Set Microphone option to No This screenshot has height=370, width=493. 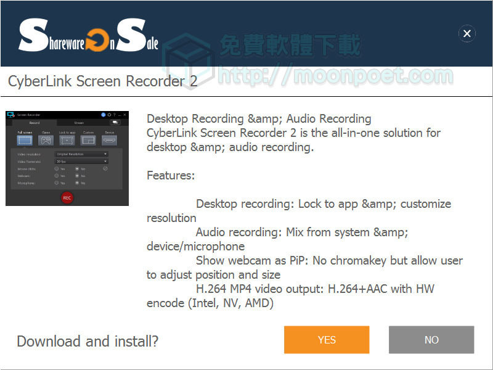point(78,183)
